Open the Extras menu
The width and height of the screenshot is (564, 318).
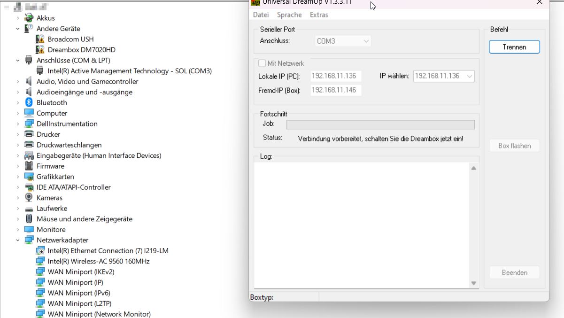click(x=319, y=15)
